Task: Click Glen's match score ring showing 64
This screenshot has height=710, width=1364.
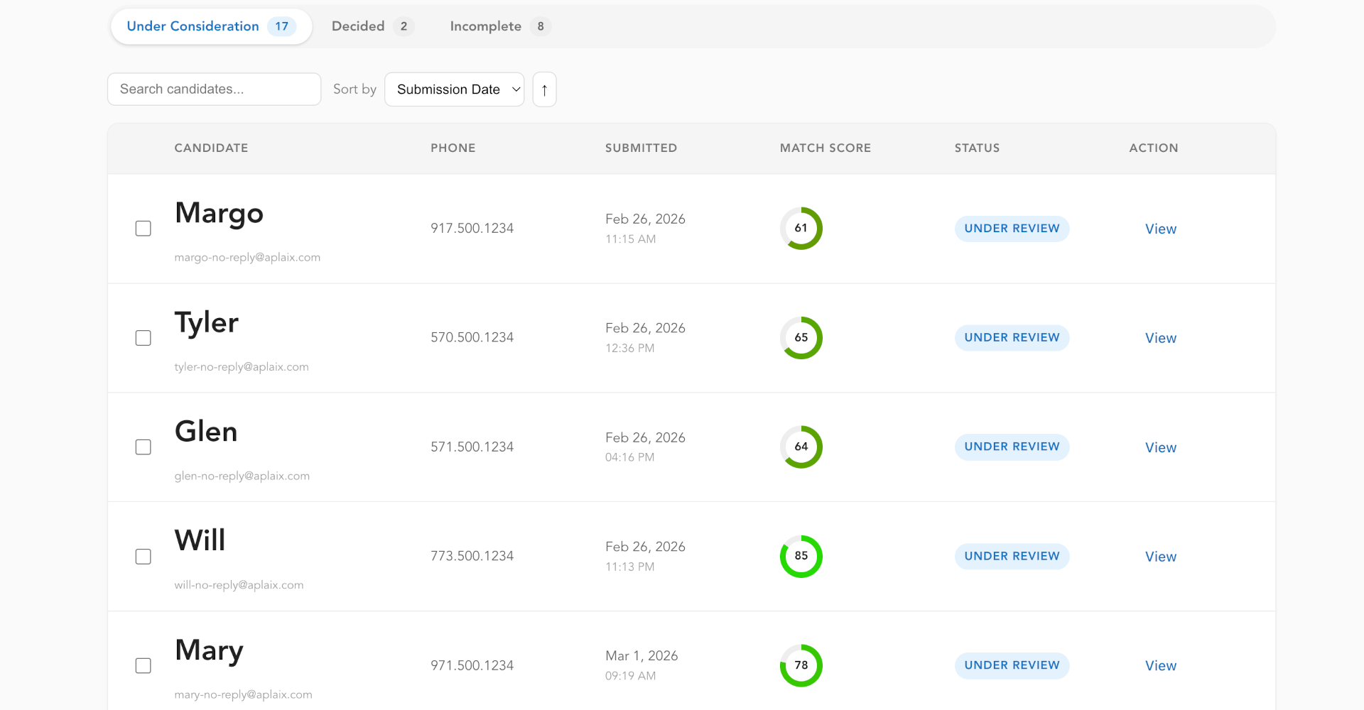Action: [x=801, y=447]
